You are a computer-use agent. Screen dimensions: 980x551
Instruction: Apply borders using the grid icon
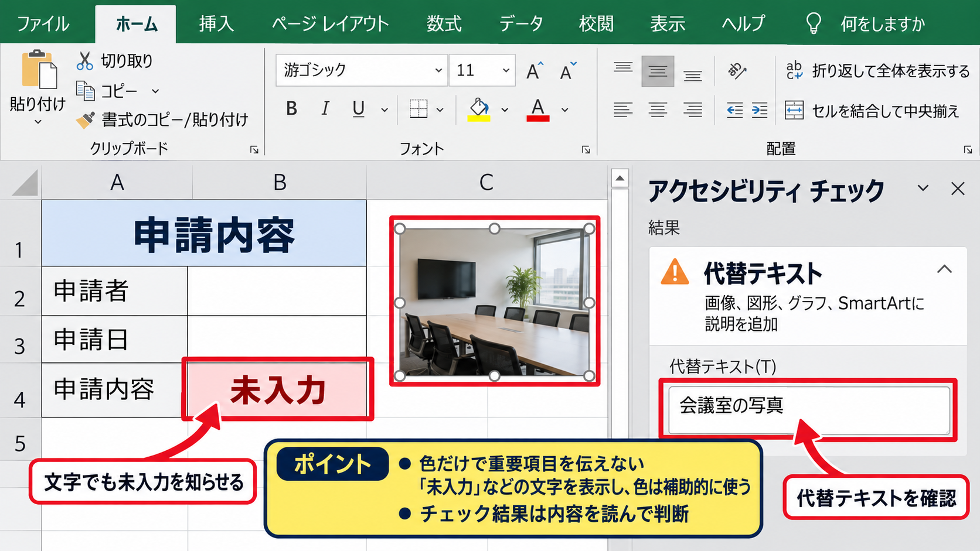(418, 109)
